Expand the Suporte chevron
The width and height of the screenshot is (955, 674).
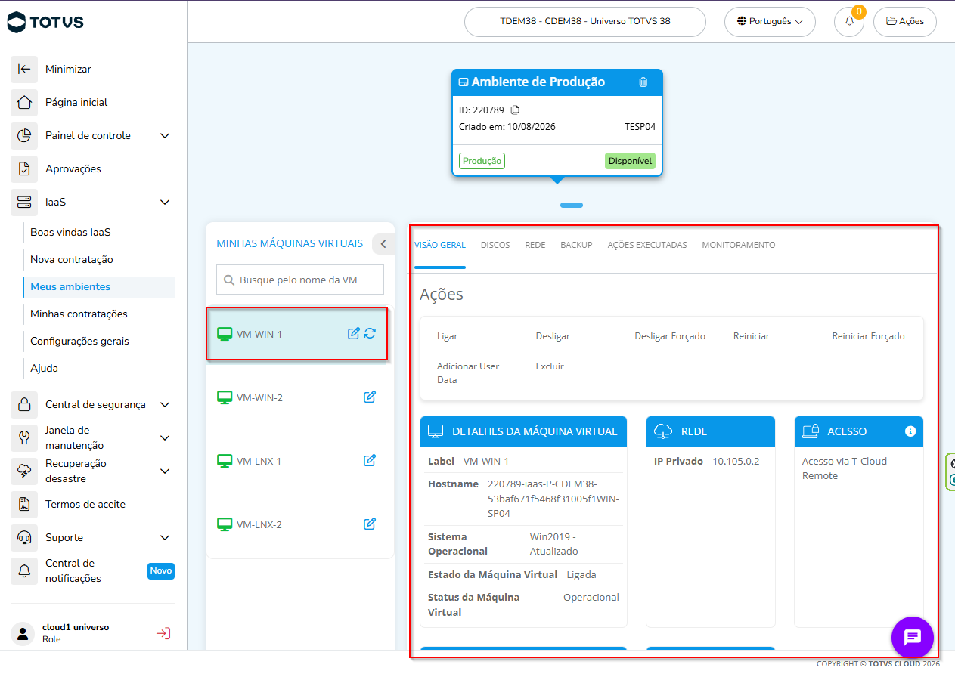point(165,537)
